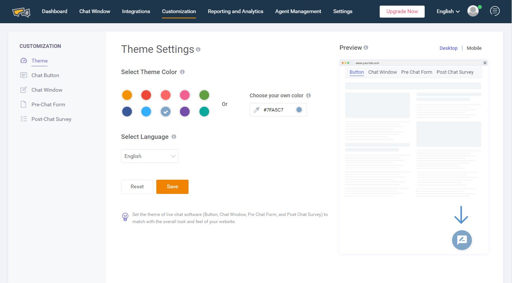Select the checked grey-blue theme color
This screenshot has height=283, width=512.
166,112
